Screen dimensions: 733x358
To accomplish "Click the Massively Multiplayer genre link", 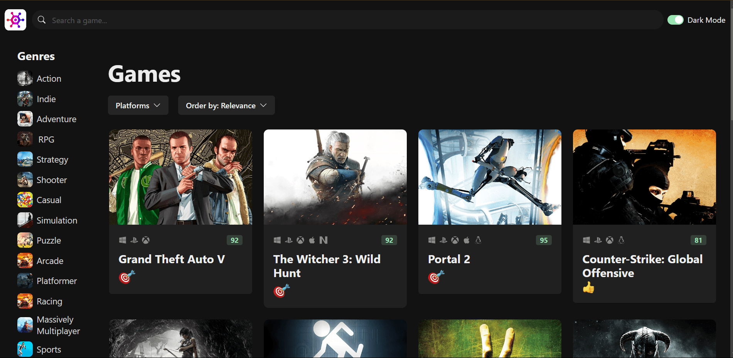I will (58, 325).
